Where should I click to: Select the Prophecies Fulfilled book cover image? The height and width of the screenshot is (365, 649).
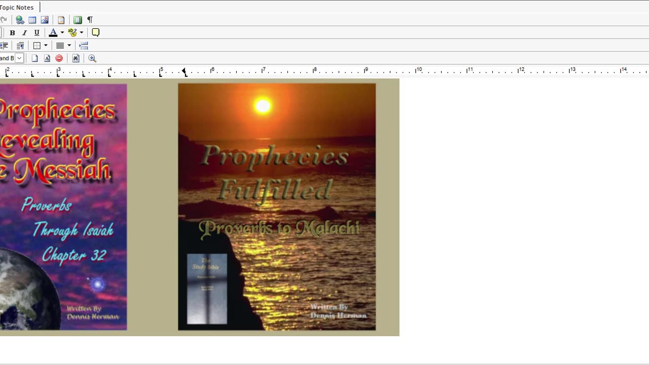coord(277,207)
